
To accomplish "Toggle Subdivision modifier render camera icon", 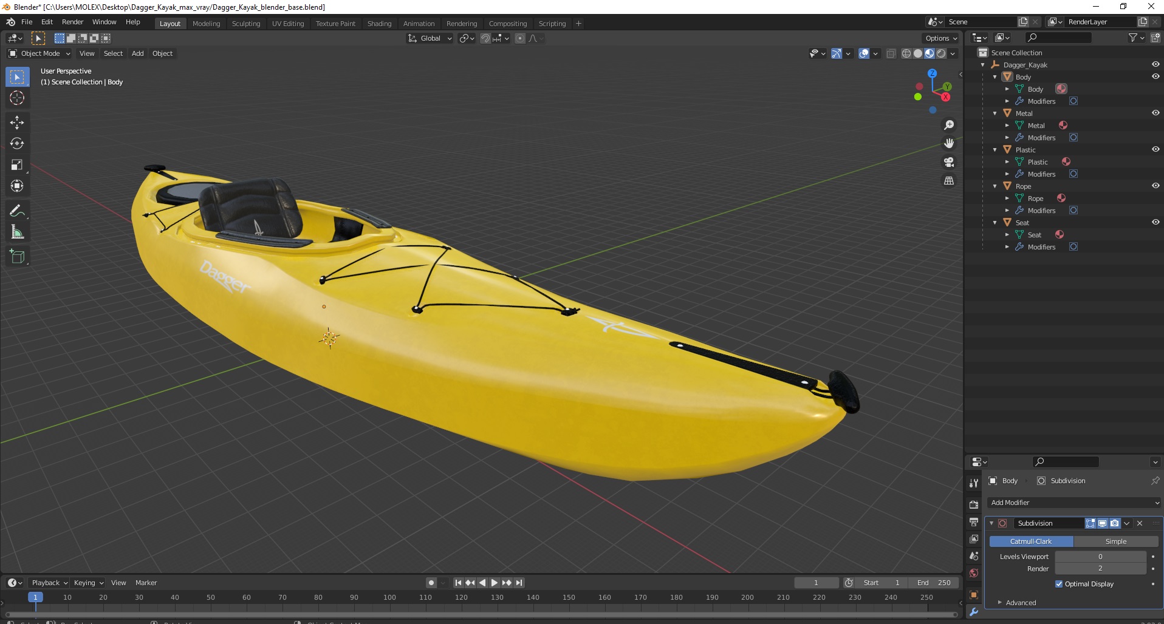I will [1115, 523].
